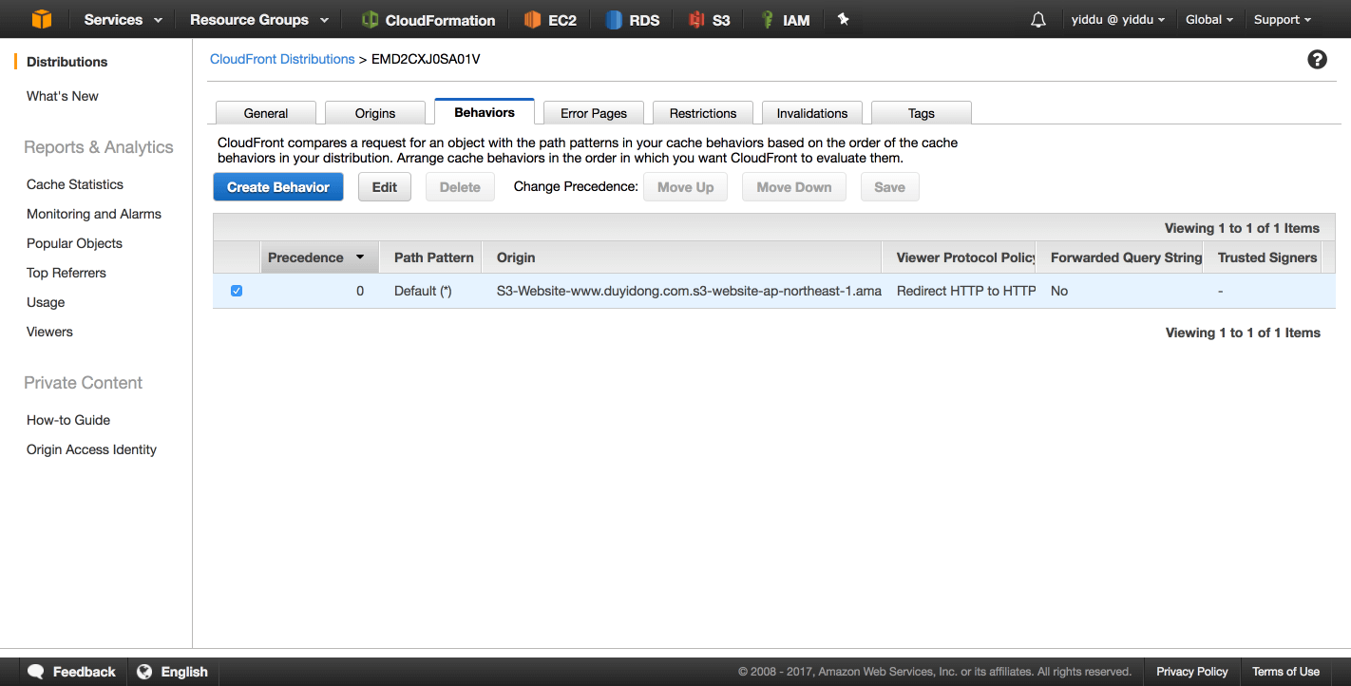1351x686 pixels.
Task: Open Viewers report in the sidebar
Action: [x=49, y=332]
